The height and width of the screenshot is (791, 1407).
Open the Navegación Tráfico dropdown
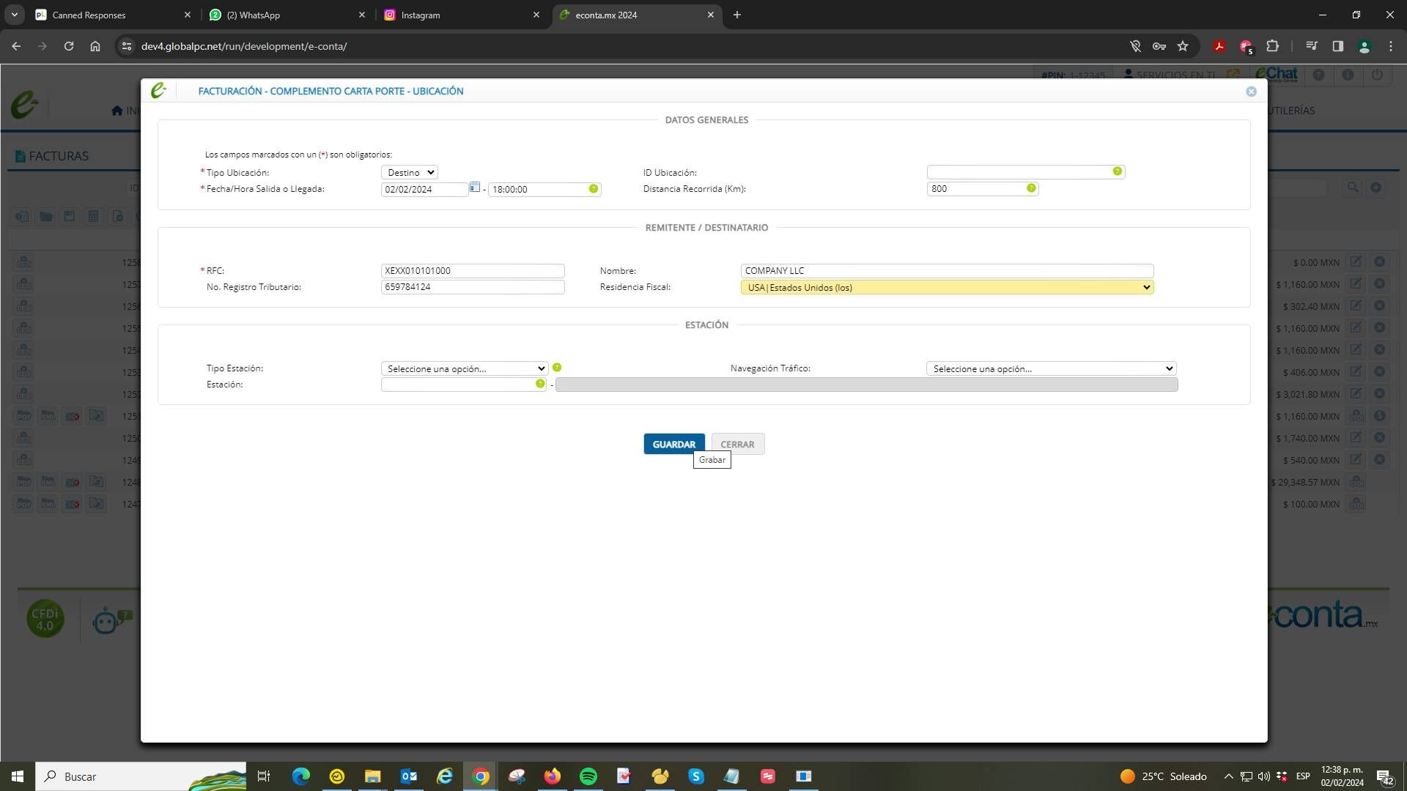click(x=1051, y=368)
